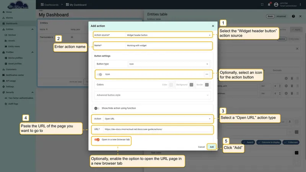Pick the button Background swatch

click(x=192, y=84)
